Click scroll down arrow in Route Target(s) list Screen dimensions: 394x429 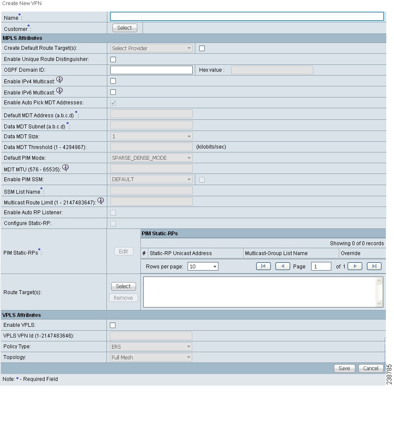(x=379, y=303)
